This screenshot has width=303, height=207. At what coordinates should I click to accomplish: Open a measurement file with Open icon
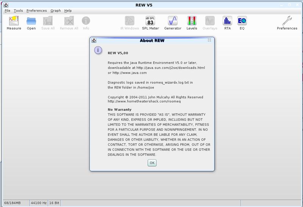click(x=31, y=23)
